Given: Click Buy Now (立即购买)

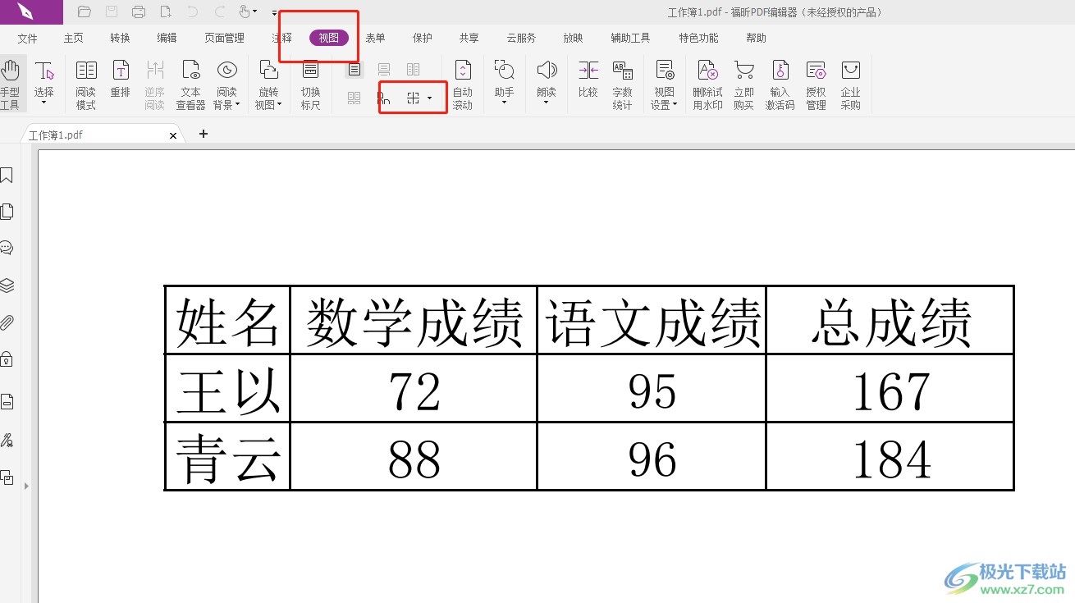Looking at the screenshot, I should 744,84.
